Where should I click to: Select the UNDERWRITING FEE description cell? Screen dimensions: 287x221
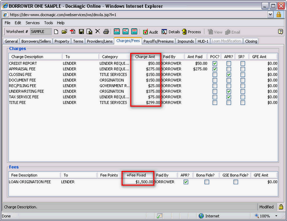pyautogui.click(x=26, y=91)
